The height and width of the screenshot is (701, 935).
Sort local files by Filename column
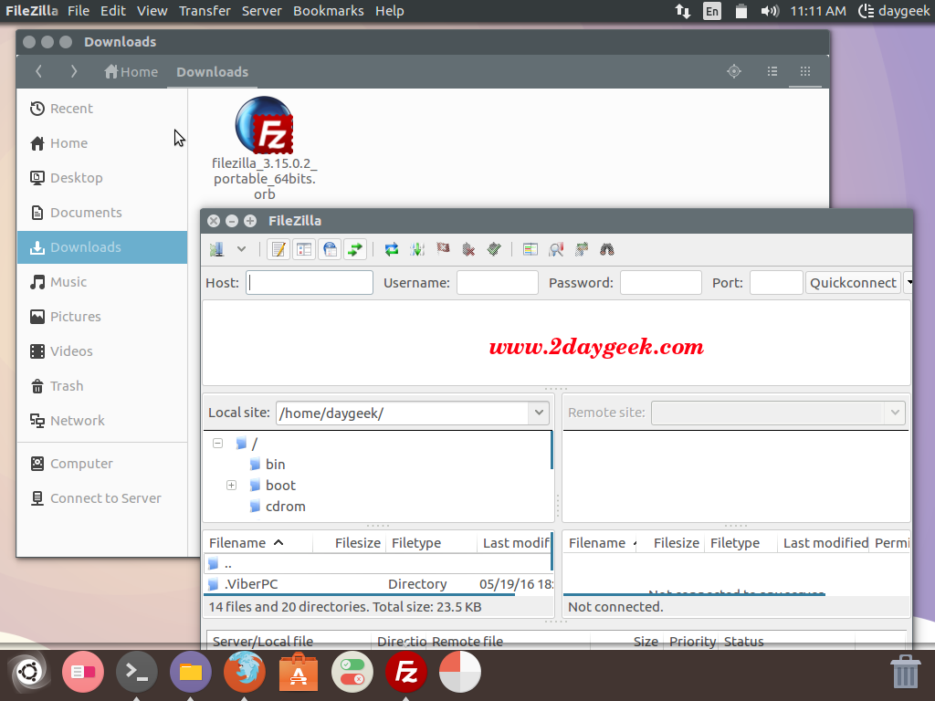coord(246,543)
